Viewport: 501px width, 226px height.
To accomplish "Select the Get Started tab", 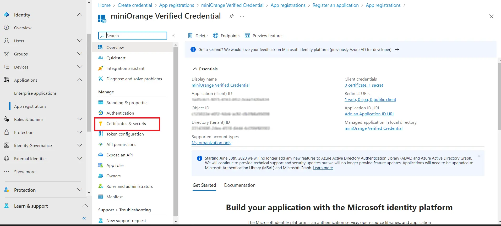I will click(204, 185).
